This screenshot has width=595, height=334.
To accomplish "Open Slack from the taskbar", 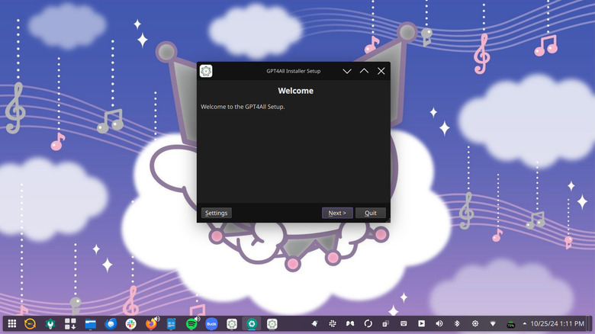I will coord(131,324).
